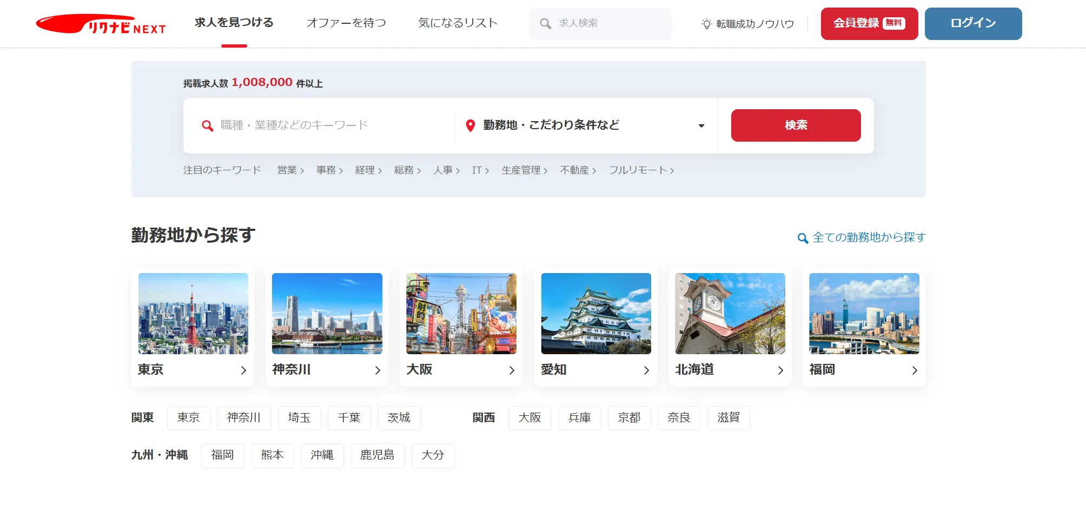This screenshot has height=511, width=1086.
Task: Click the dropdown caret beside 勤務地・こだわり条件など
Action: [x=701, y=126]
